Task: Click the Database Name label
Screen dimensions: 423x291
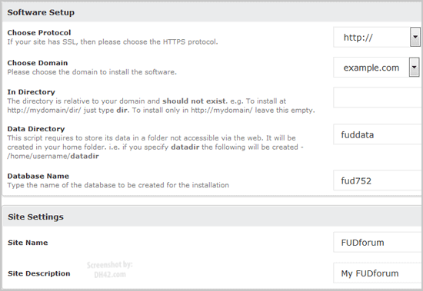Action: pos(38,176)
